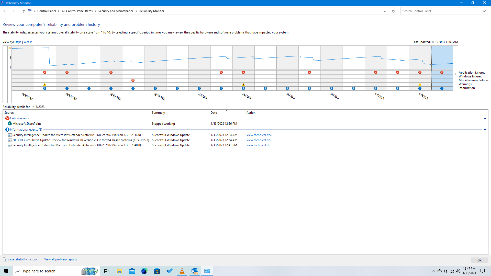This screenshot has width=491, height=276.
Task: Switch chart view to Days
Action: click(18, 42)
